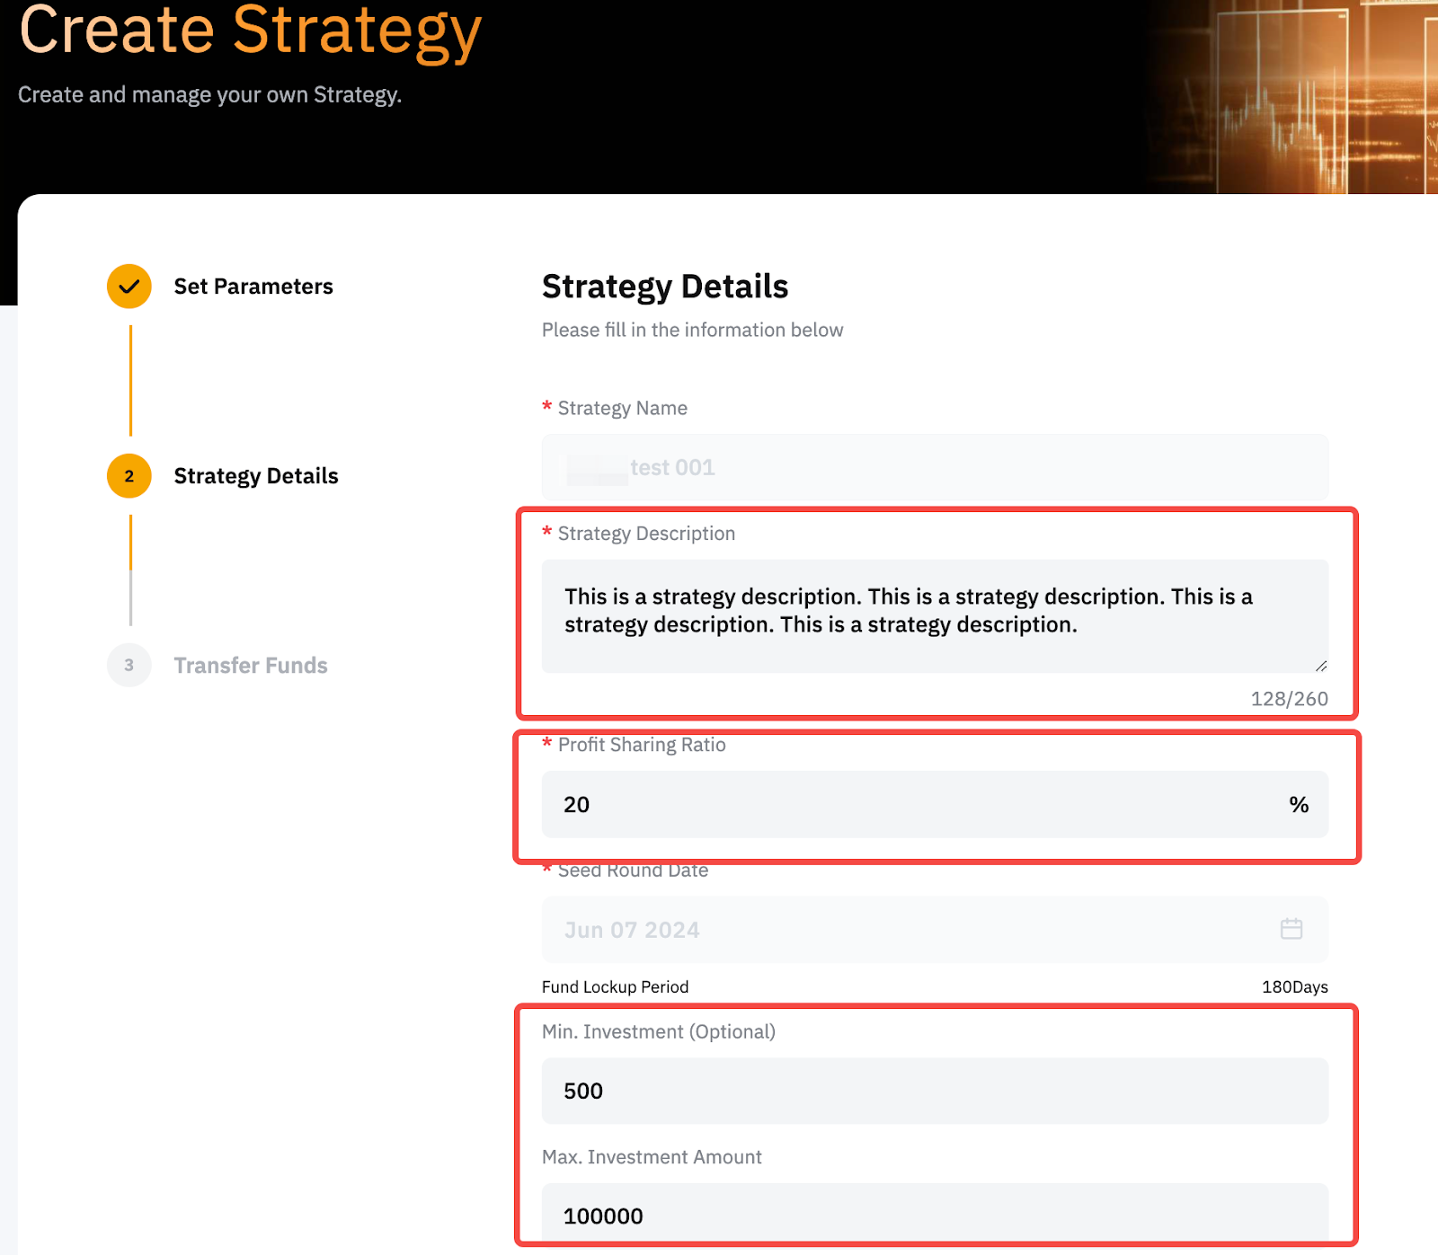This screenshot has height=1255, width=1438.
Task: Click the 128/260 character counter
Action: point(1289,699)
